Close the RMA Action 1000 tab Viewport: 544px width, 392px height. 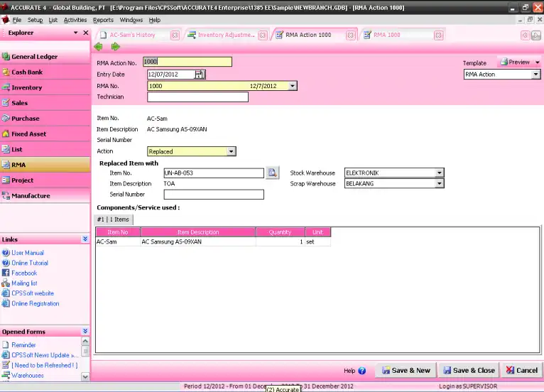click(350, 35)
